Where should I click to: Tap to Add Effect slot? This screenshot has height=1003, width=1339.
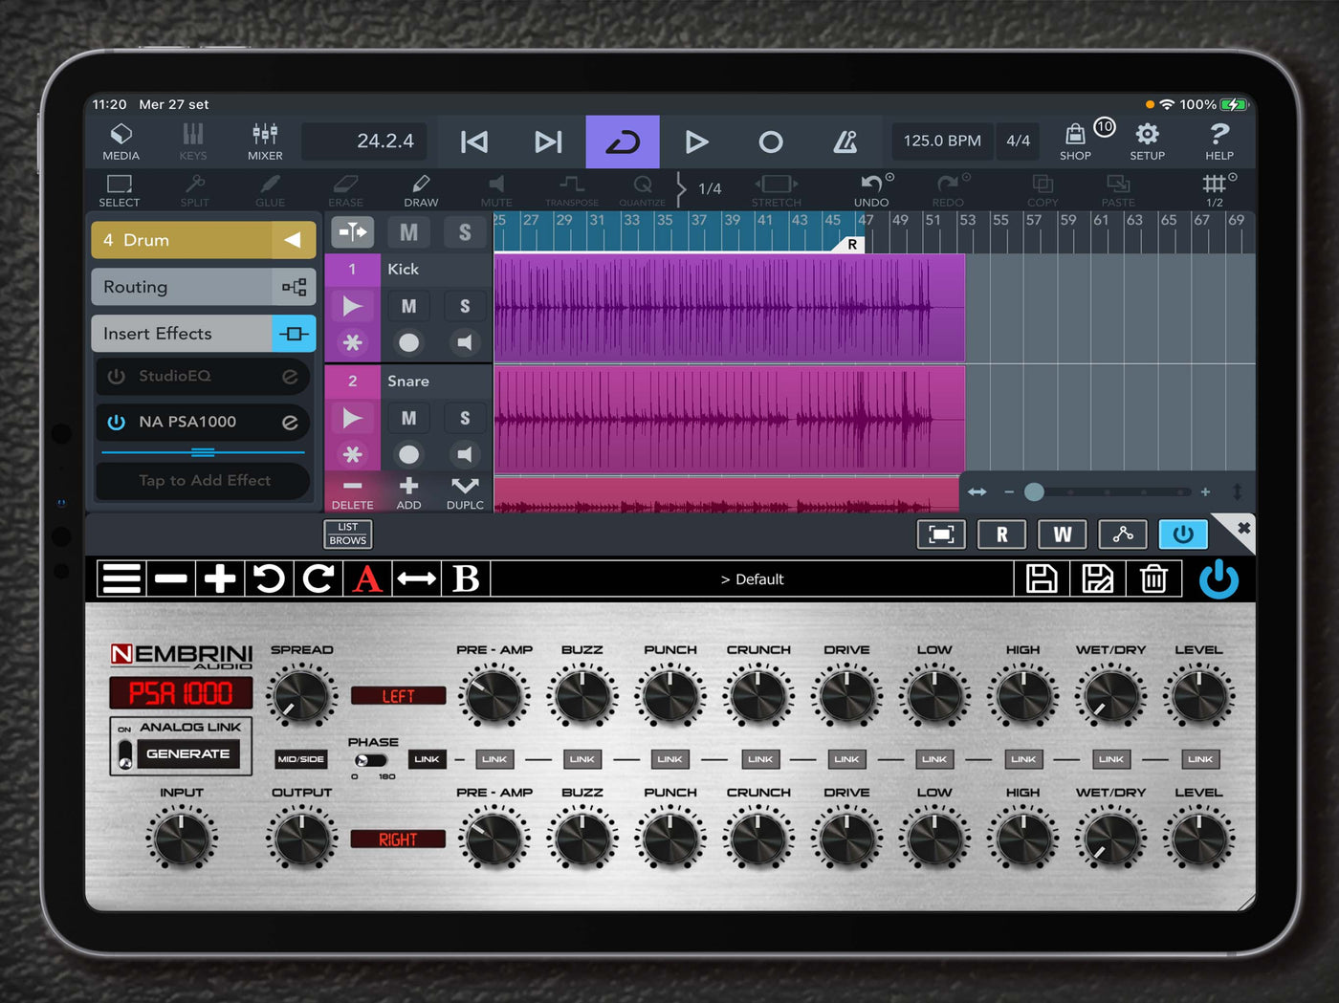click(x=203, y=480)
